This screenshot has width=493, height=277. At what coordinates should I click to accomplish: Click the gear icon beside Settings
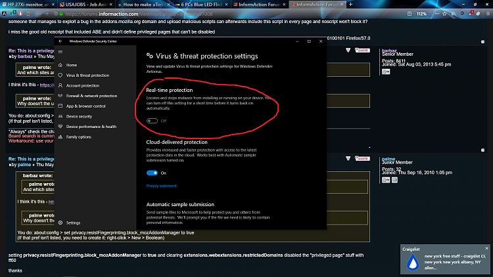click(x=60, y=223)
